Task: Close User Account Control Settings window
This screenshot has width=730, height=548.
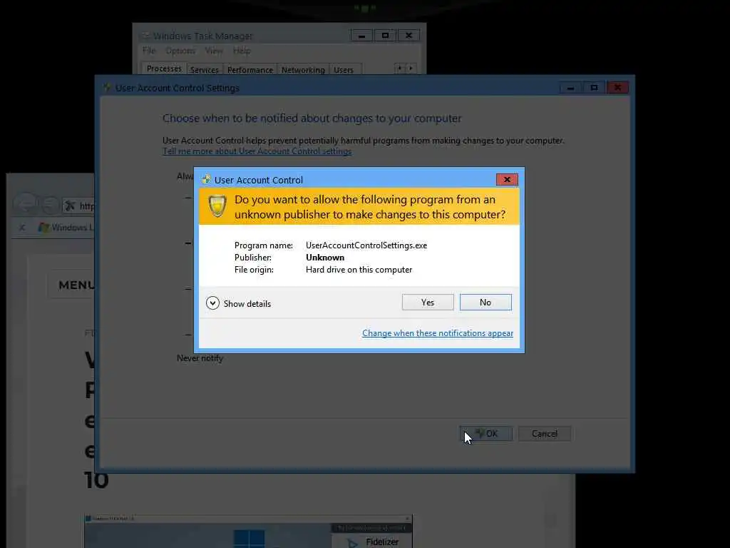Action: 617,88
